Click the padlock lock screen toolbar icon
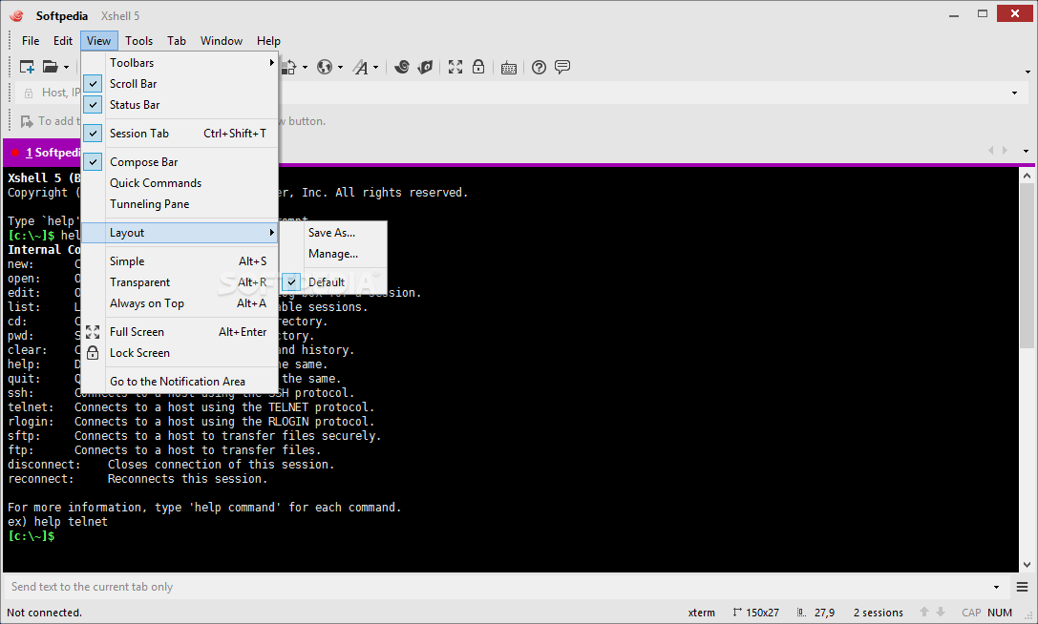 [478, 67]
